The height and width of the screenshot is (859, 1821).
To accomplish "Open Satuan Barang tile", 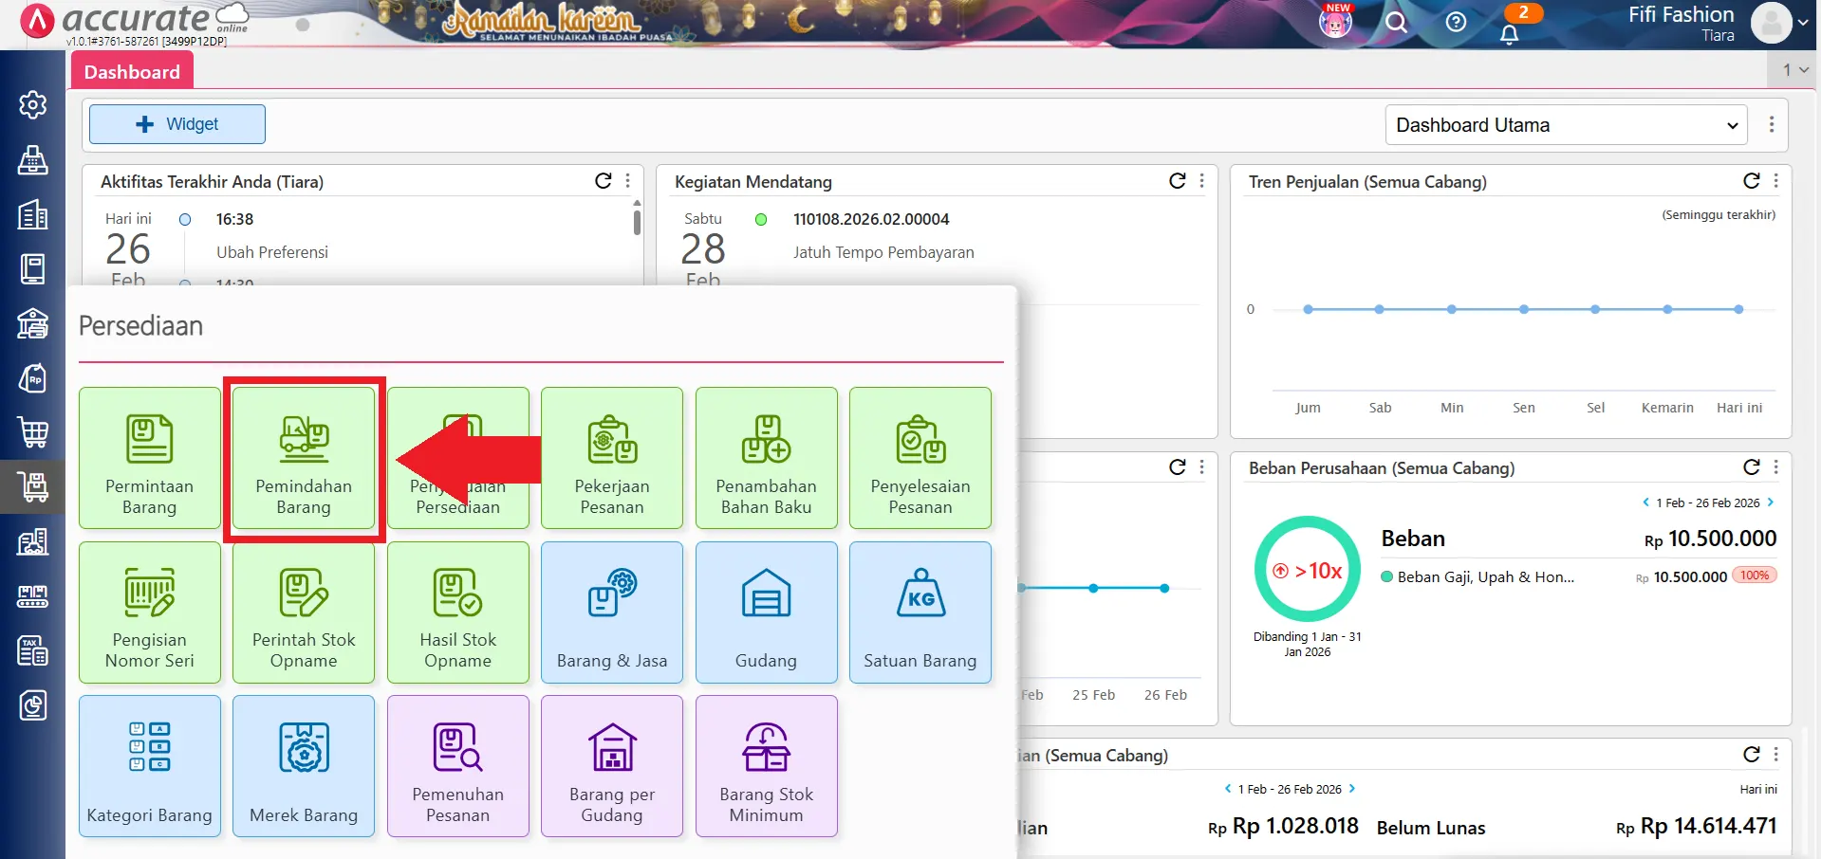I will coord(920,612).
